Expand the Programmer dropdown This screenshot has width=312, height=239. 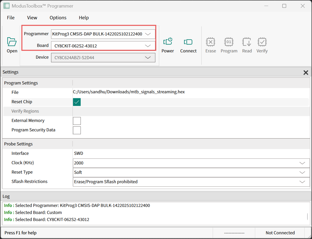148,34
